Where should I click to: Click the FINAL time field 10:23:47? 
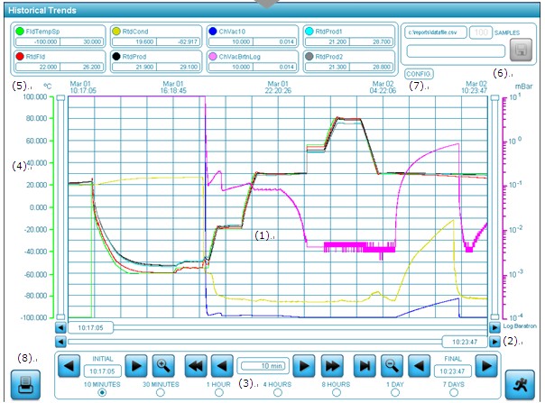point(452,371)
